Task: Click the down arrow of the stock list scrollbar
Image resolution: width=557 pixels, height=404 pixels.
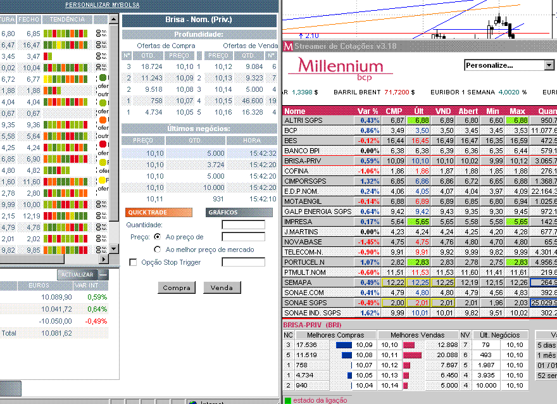Action: 113,249
